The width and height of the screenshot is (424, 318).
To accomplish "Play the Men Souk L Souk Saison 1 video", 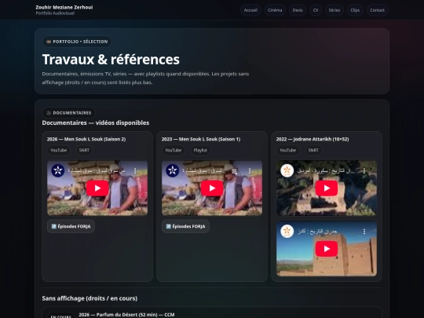I will point(212,188).
